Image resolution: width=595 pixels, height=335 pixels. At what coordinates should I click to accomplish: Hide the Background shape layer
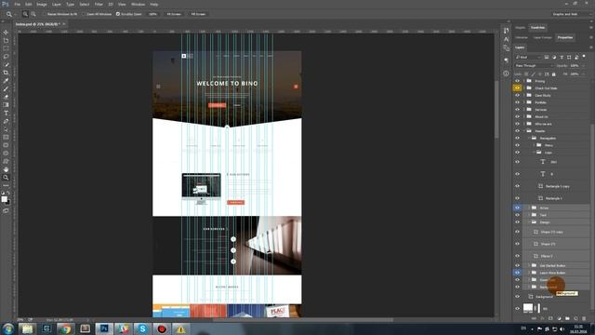click(517, 296)
